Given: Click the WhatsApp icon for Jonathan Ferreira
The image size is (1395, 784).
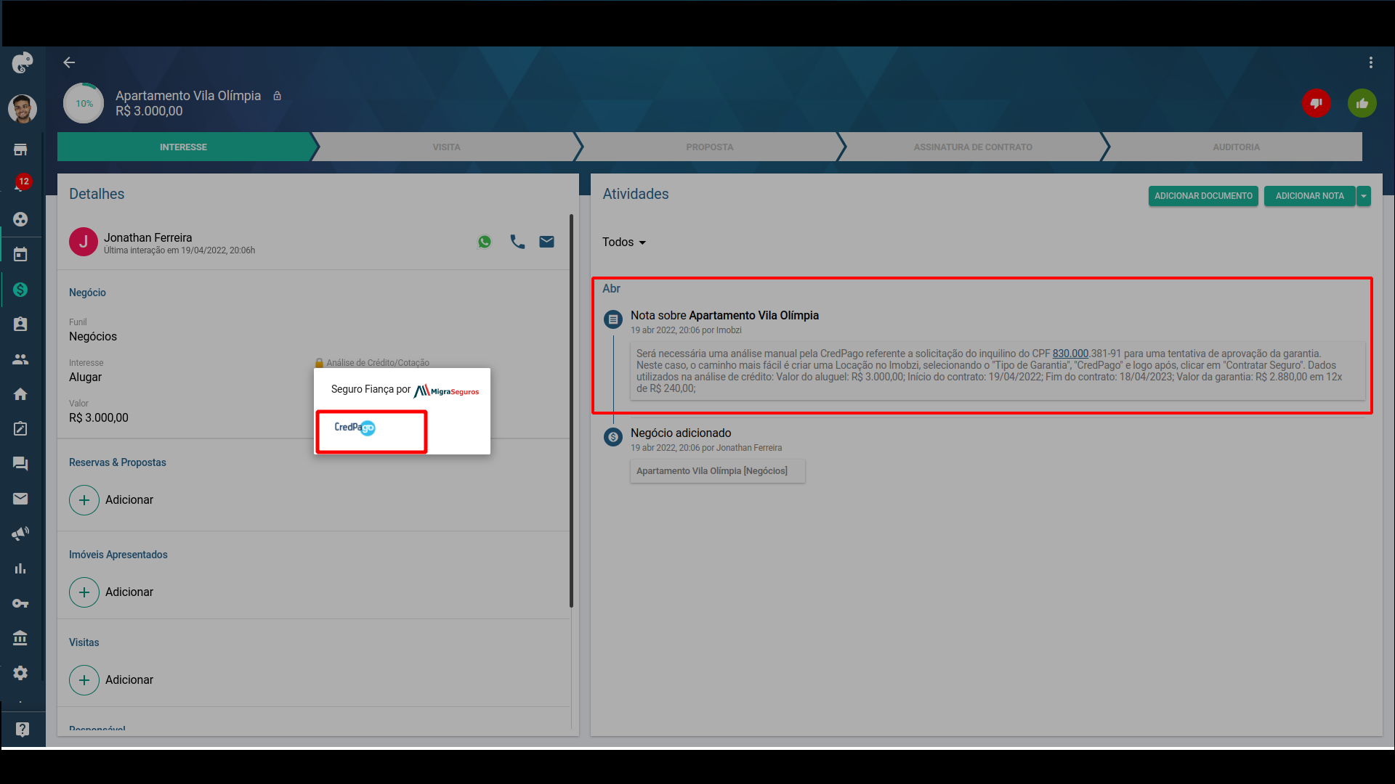Looking at the screenshot, I should point(485,242).
